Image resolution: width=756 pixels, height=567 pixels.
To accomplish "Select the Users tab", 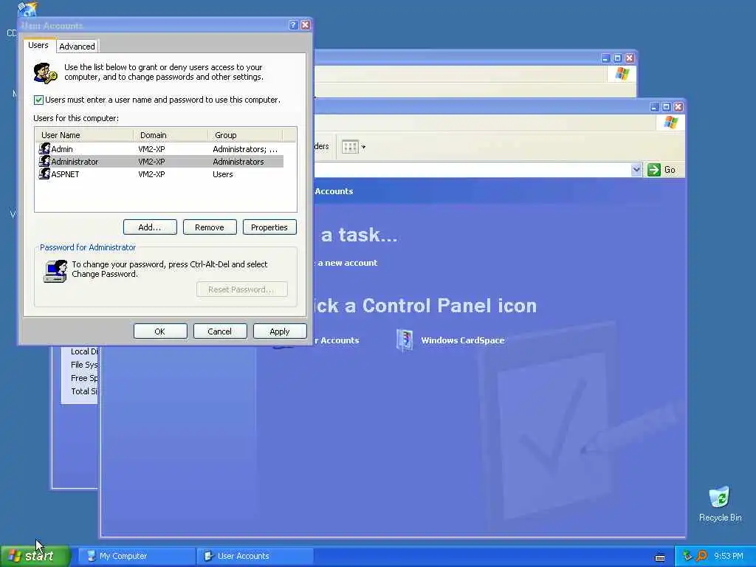I will coord(38,45).
